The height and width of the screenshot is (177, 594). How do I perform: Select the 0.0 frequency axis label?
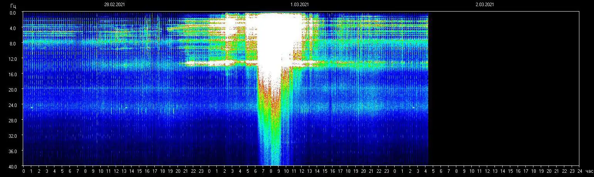pyautogui.click(x=13, y=13)
